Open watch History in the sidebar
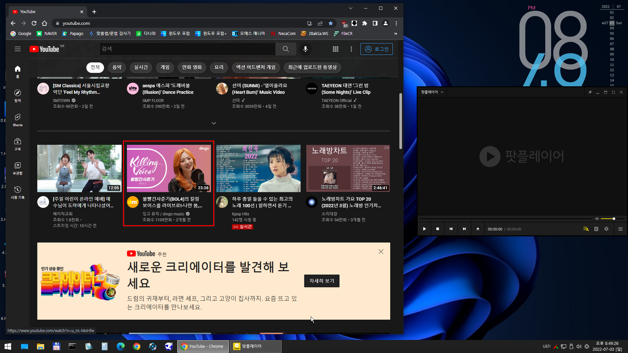 [18, 193]
